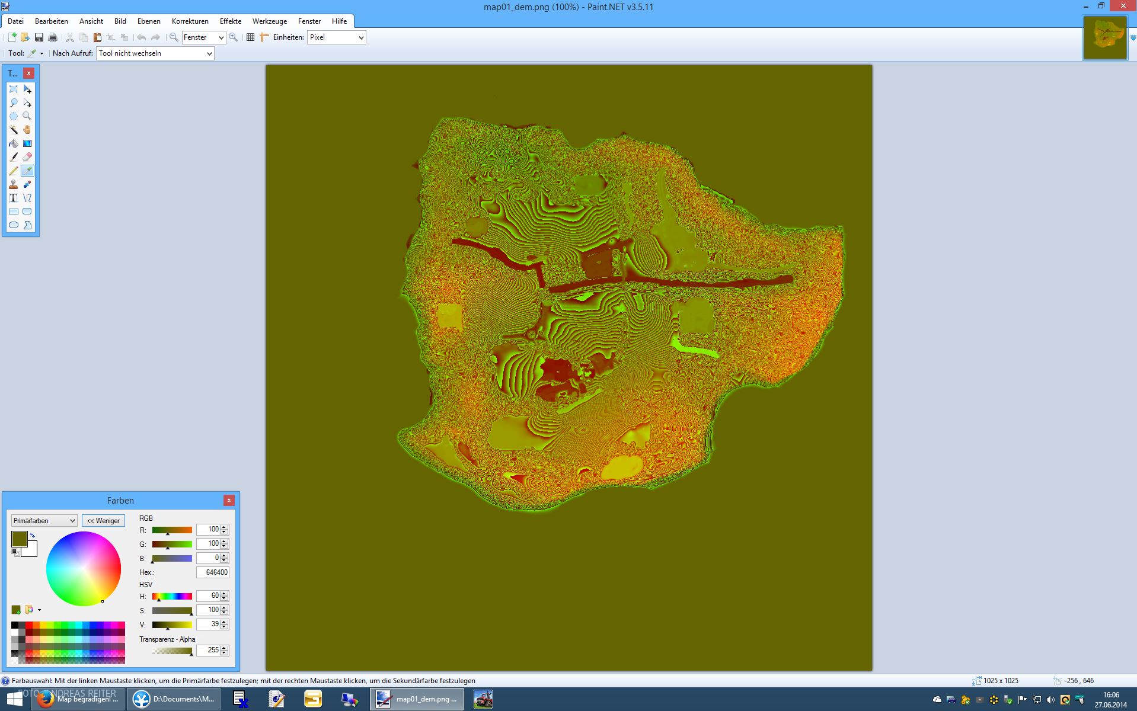
Task: Activate the Clone Stamp tool
Action: point(13,184)
